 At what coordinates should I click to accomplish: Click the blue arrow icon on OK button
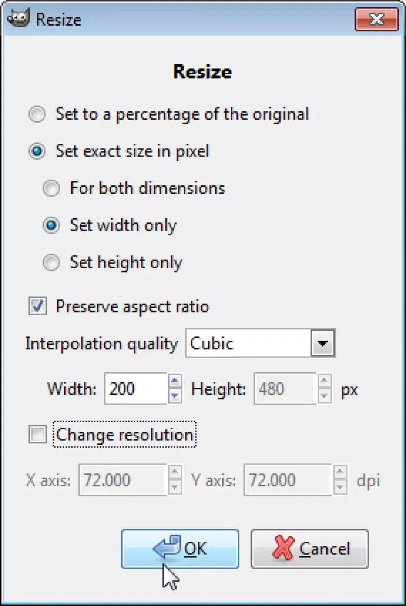(x=167, y=548)
